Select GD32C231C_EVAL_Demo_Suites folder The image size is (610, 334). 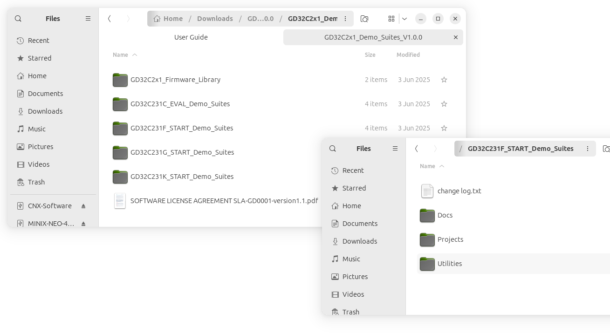(281, 104)
